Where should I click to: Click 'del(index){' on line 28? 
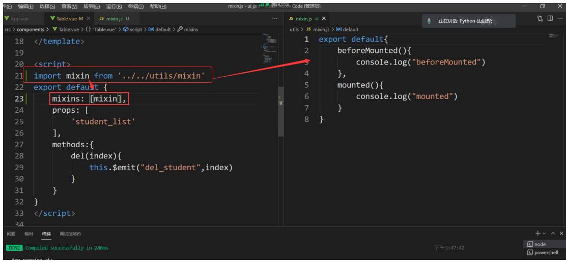point(97,156)
